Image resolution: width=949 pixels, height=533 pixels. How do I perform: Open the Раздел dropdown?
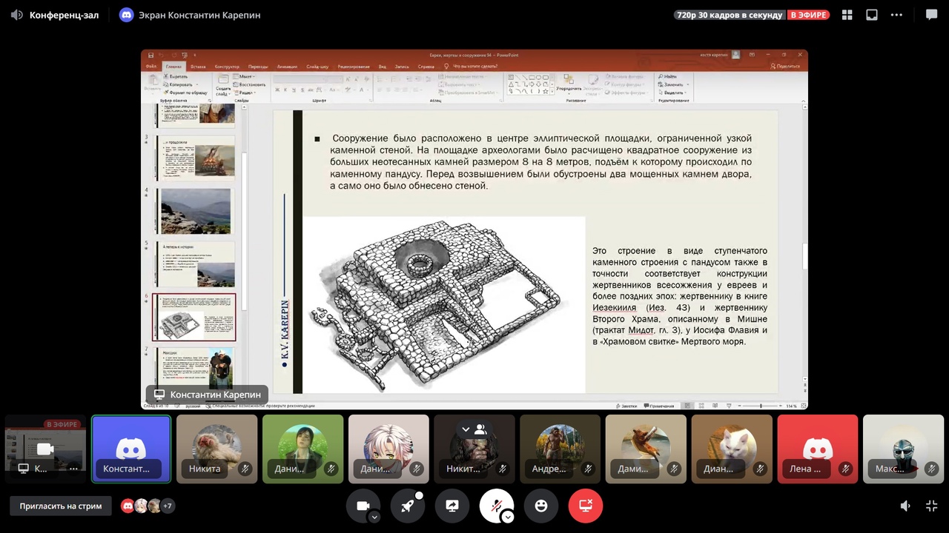click(245, 93)
